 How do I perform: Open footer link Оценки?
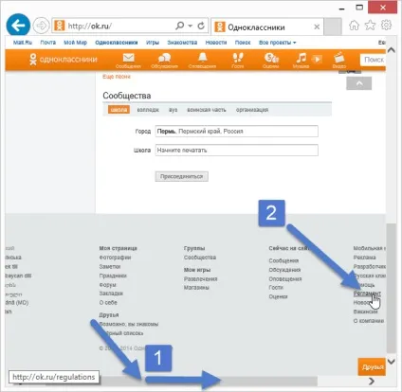(278, 296)
